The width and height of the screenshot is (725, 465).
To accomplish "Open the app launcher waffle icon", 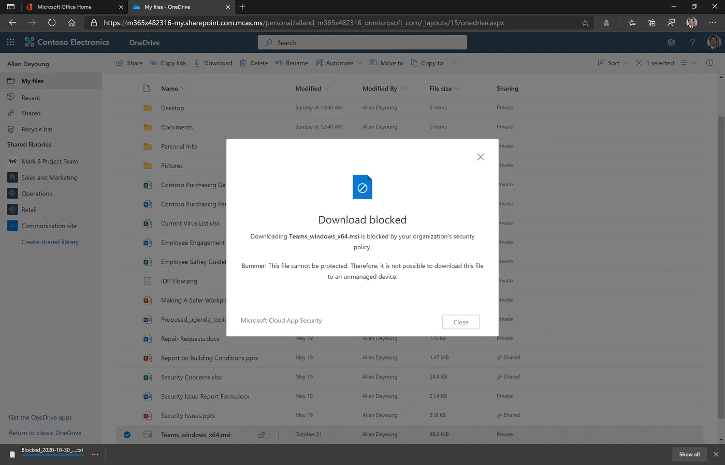I will (x=10, y=42).
